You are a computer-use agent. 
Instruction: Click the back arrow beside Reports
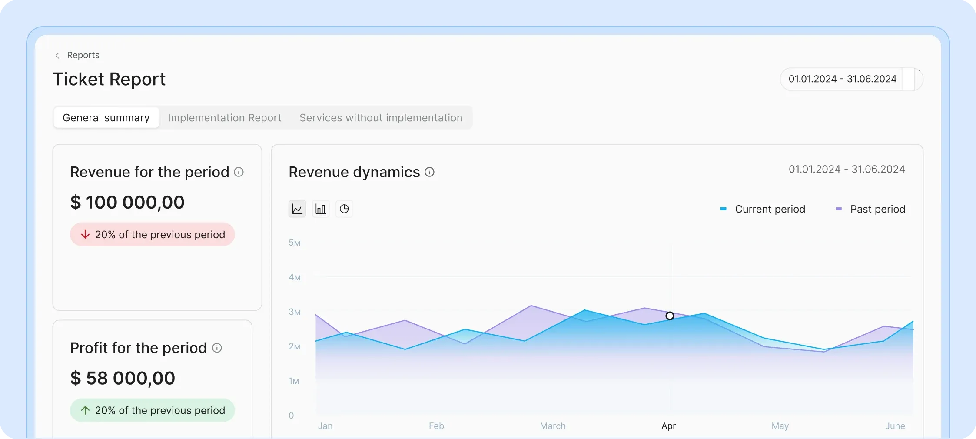57,55
